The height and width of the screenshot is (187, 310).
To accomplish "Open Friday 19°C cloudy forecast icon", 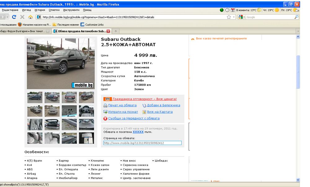I will click(296, 10).
